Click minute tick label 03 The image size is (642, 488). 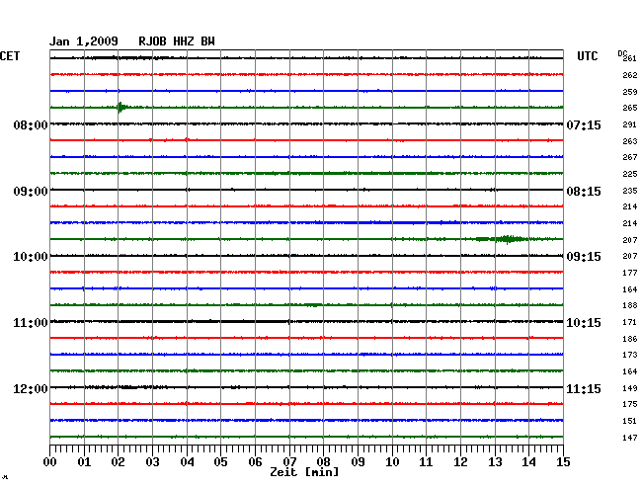pyautogui.click(x=152, y=462)
